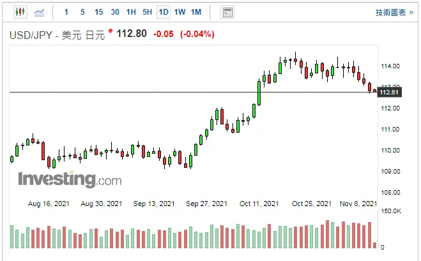This screenshot has height=261, width=421.
Task: Open the news table layout icon
Action: coord(227,12)
